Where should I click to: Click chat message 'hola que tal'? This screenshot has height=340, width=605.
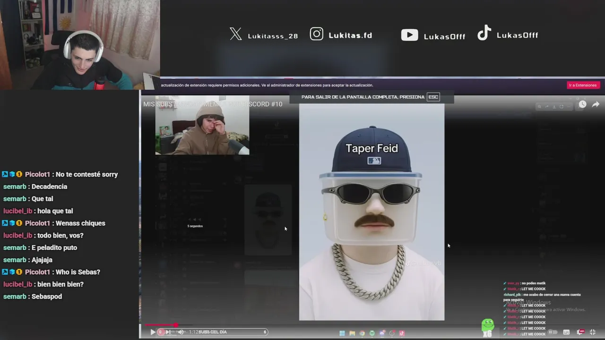[x=55, y=211]
